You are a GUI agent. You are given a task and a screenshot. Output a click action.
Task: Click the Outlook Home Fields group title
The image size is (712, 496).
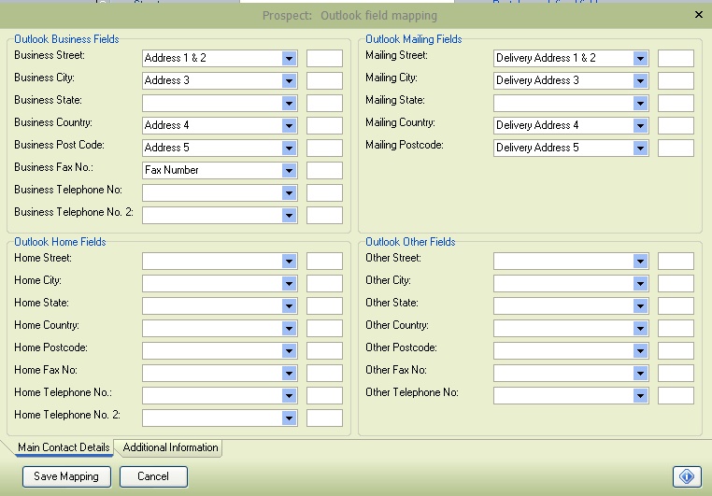click(x=60, y=241)
